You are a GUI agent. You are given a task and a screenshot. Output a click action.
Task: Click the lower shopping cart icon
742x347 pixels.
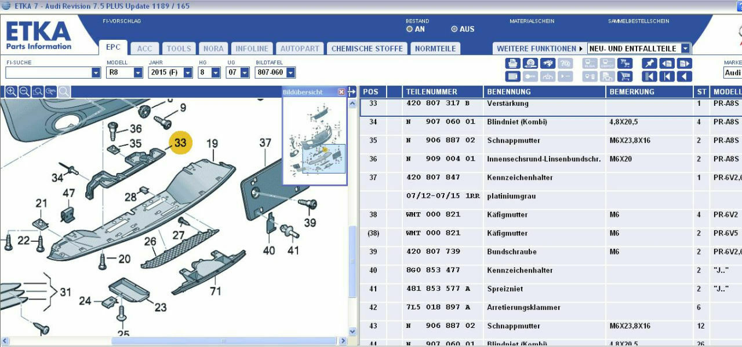625,76
